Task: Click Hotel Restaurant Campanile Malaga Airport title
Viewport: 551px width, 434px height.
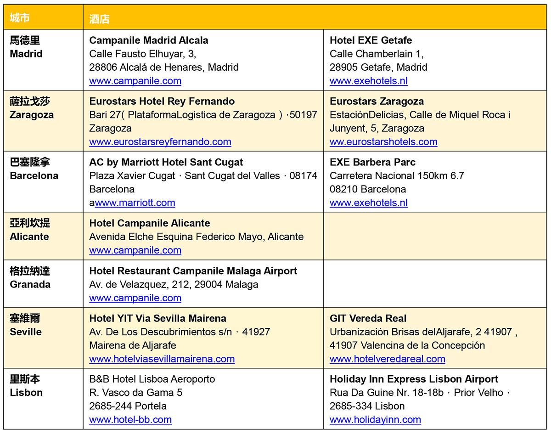Action: click(193, 271)
